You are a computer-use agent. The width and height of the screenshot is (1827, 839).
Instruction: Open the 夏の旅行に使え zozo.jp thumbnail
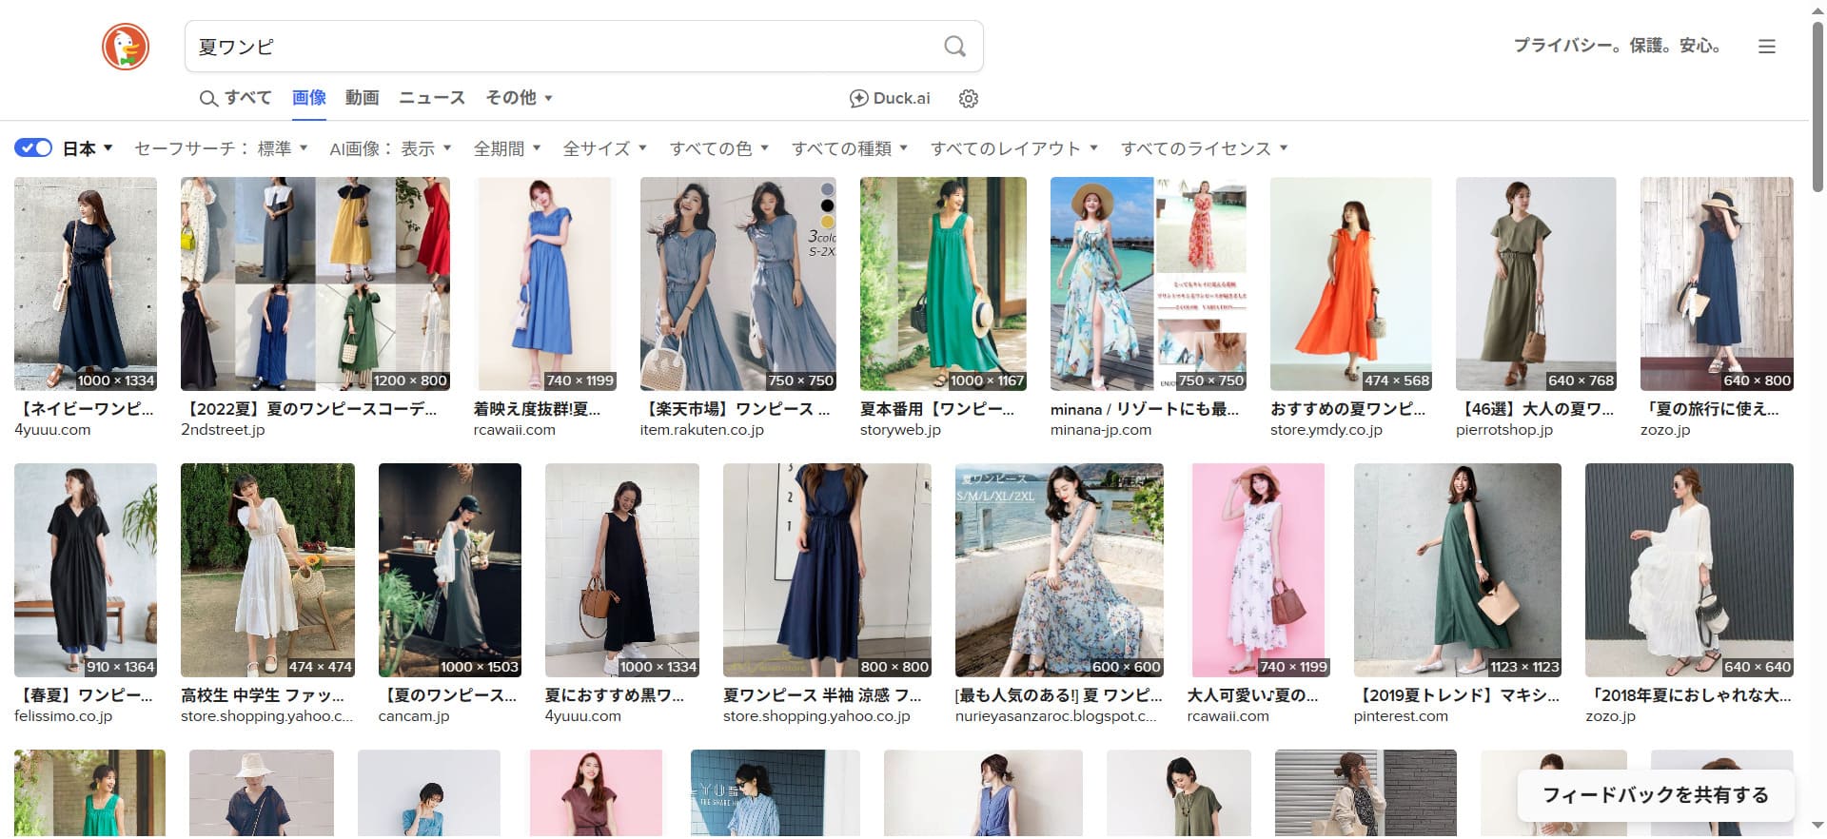[1717, 283]
